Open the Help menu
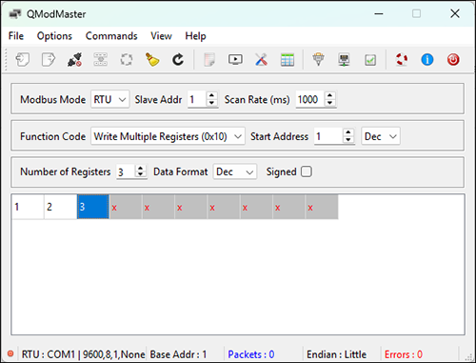 tap(195, 36)
